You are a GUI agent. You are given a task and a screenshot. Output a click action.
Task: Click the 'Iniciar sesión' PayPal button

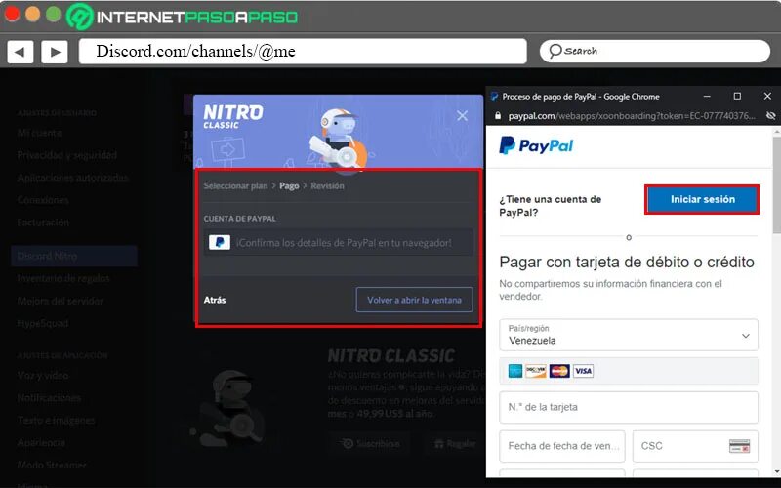tap(702, 199)
